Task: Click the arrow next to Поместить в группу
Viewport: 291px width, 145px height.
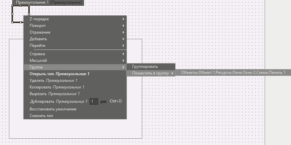Action: tap(172, 73)
